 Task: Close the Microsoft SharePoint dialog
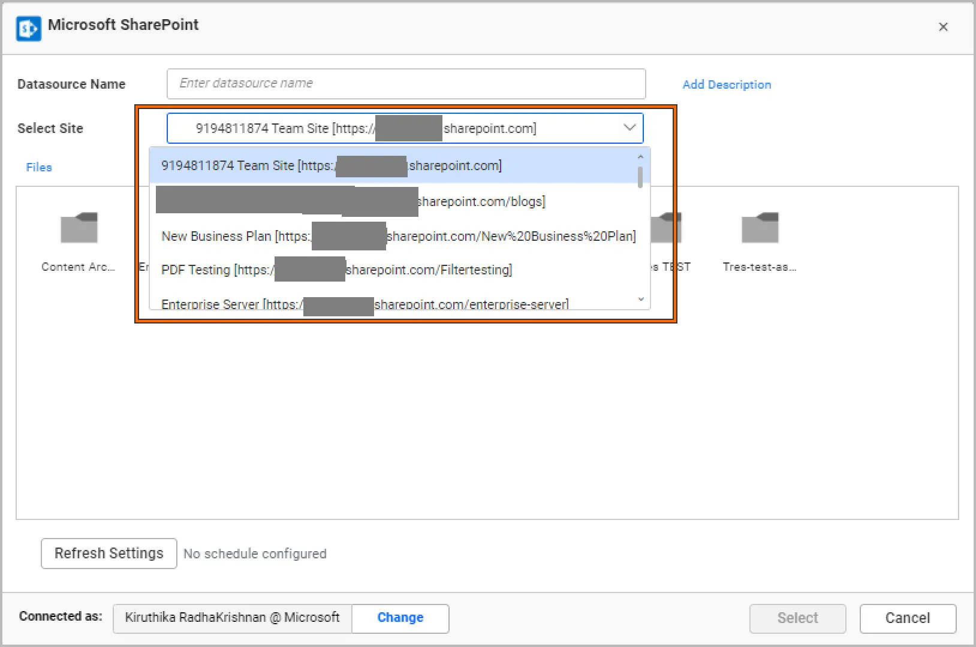(943, 27)
